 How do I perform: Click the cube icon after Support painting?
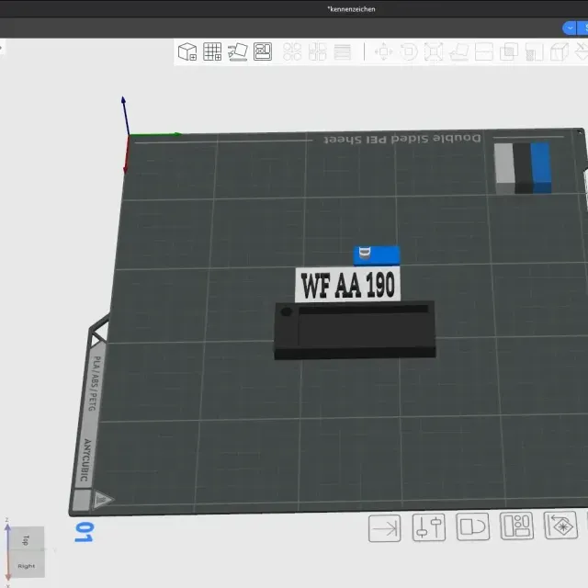[560, 51]
